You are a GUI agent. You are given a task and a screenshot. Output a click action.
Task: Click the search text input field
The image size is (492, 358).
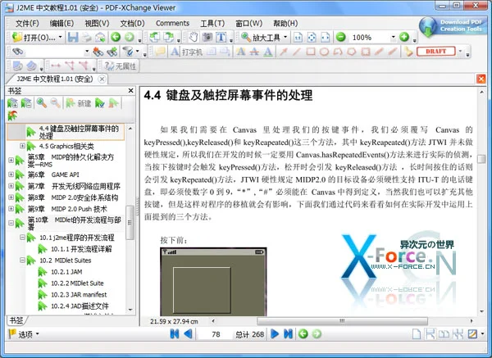[53, 52]
